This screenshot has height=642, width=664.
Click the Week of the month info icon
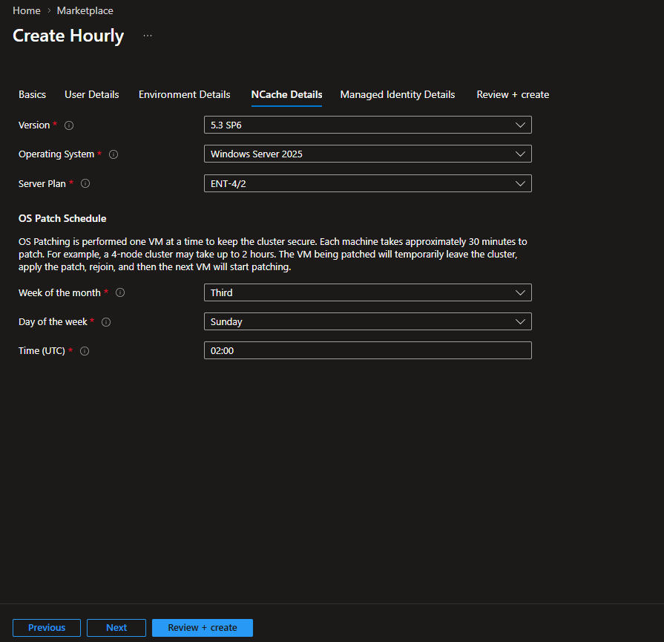coord(120,293)
